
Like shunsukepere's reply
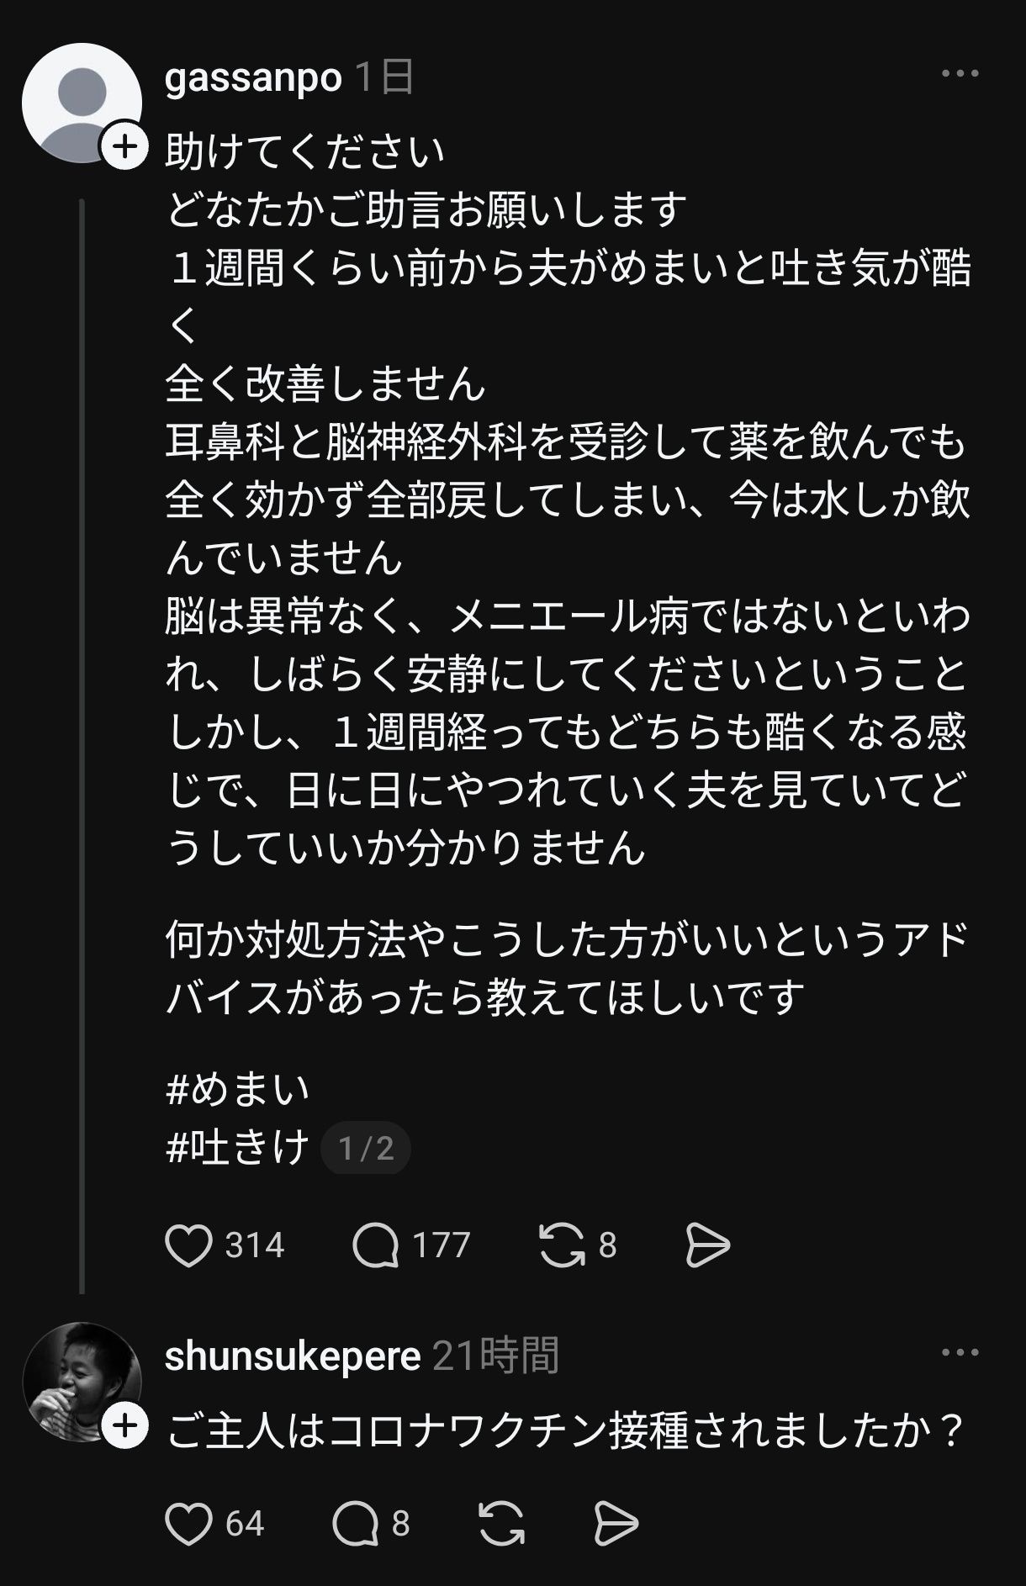(x=189, y=1524)
